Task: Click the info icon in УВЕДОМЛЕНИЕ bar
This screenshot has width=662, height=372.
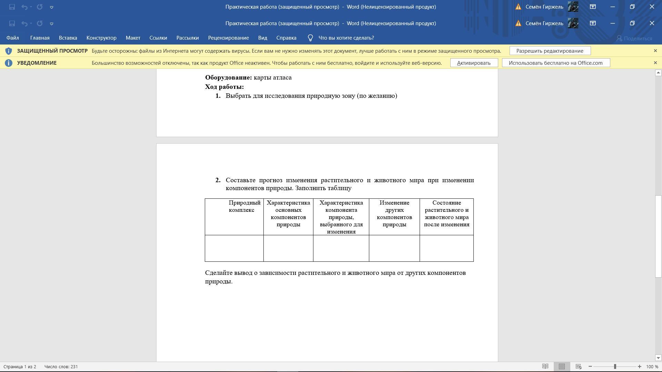Action: click(x=9, y=63)
